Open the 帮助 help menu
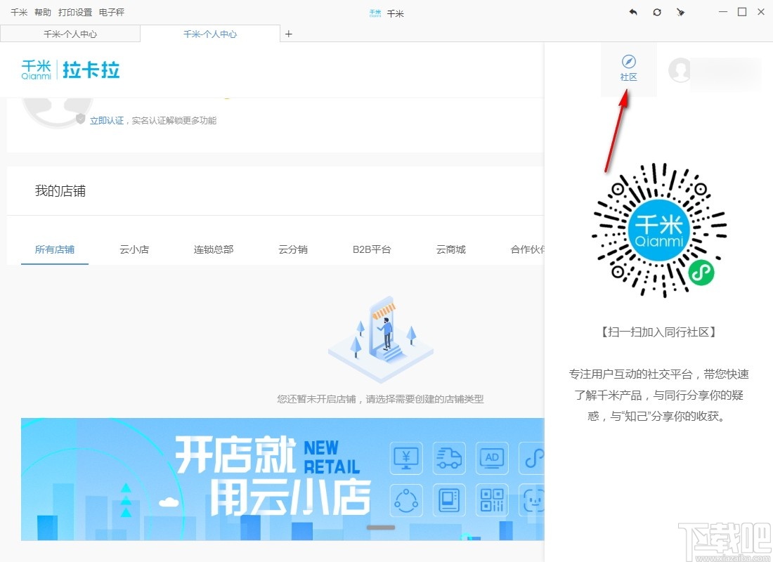Viewport: 773px width, 562px height. [x=41, y=12]
